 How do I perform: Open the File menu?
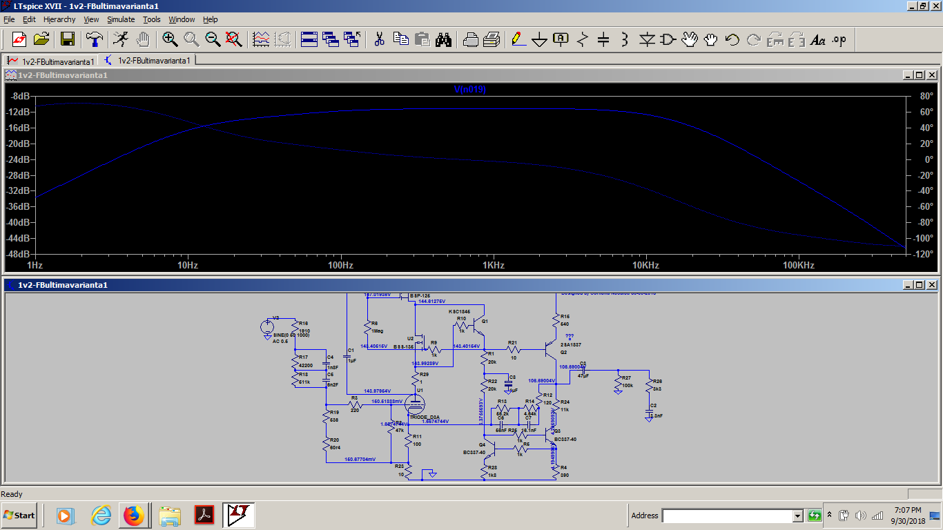(9, 19)
